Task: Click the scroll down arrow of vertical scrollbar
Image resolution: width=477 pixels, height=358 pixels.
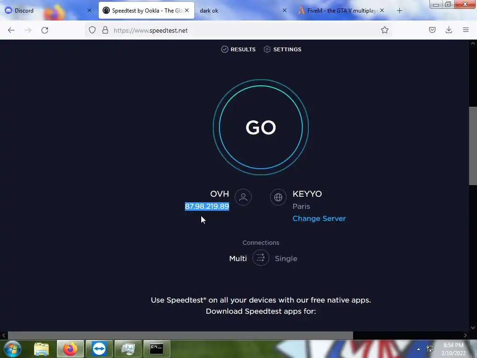Action: click(473, 328)
